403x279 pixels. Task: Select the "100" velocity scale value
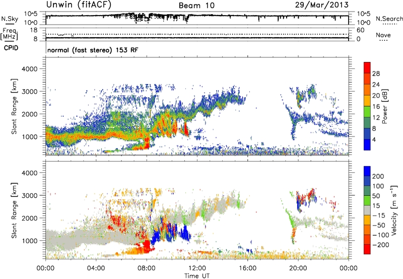378,186
